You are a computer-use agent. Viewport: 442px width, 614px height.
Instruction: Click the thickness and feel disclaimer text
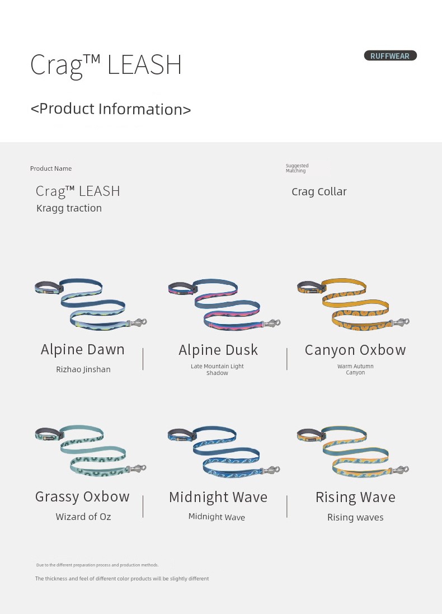tap(122, 578)
